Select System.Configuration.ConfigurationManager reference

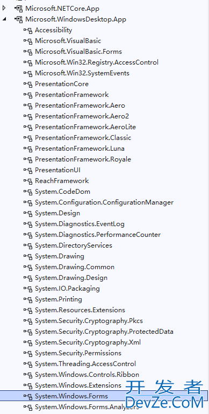[104, 202]
